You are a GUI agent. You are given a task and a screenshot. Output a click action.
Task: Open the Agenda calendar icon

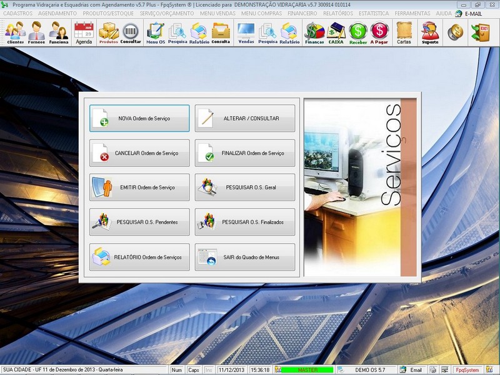pos(83,32)
